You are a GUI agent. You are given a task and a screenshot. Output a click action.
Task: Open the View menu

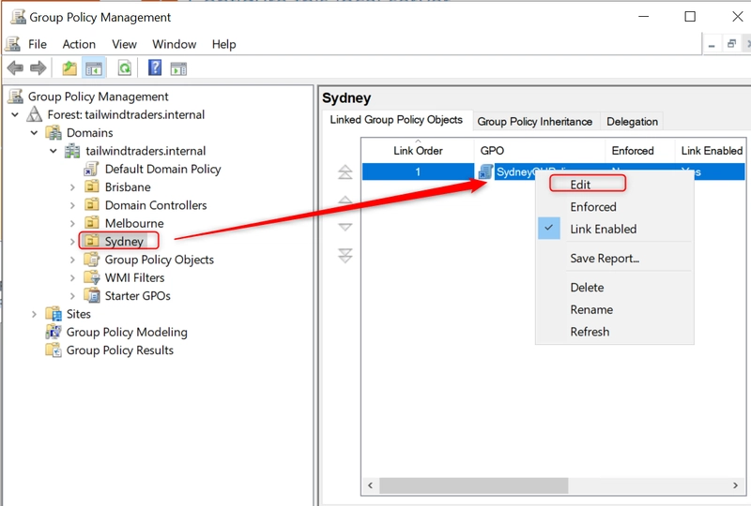pos(124,44)
